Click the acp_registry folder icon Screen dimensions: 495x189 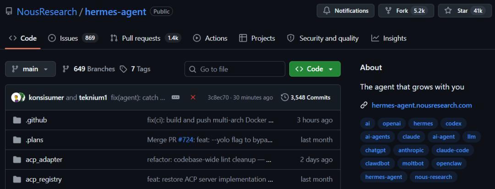click(17, 179)
